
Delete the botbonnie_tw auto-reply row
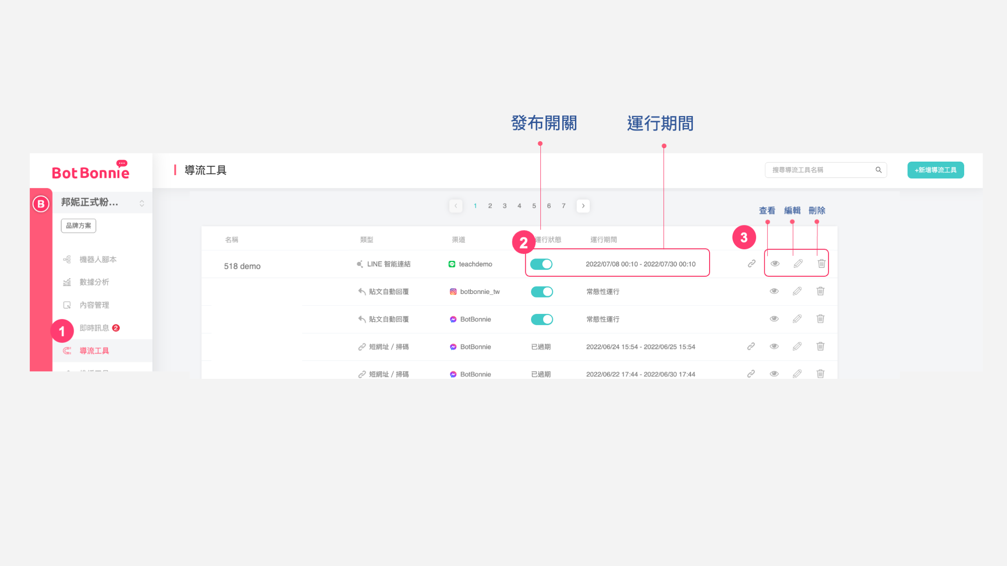[821, 291]
